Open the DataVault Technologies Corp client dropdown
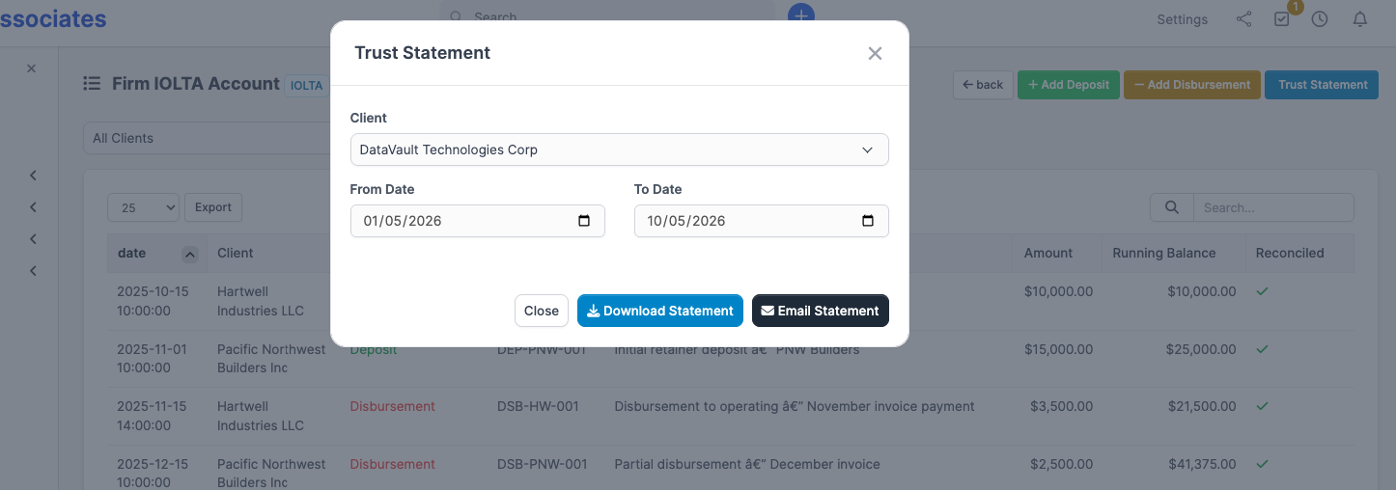1396x490 pixels. pos(619,150)
